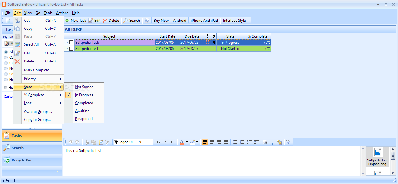The height and width of the screenshot is (184, 398).
Task: Apply the highlight color marker
Action: [192, 142]
